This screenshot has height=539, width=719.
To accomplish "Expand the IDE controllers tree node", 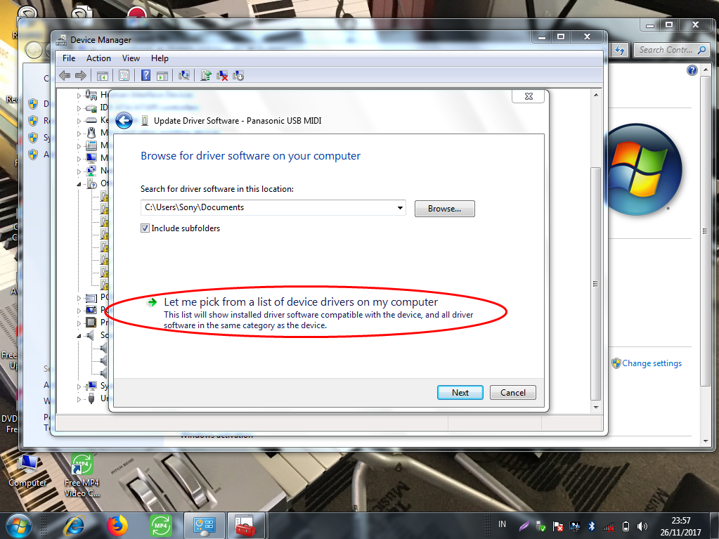I will click(79, 108).
